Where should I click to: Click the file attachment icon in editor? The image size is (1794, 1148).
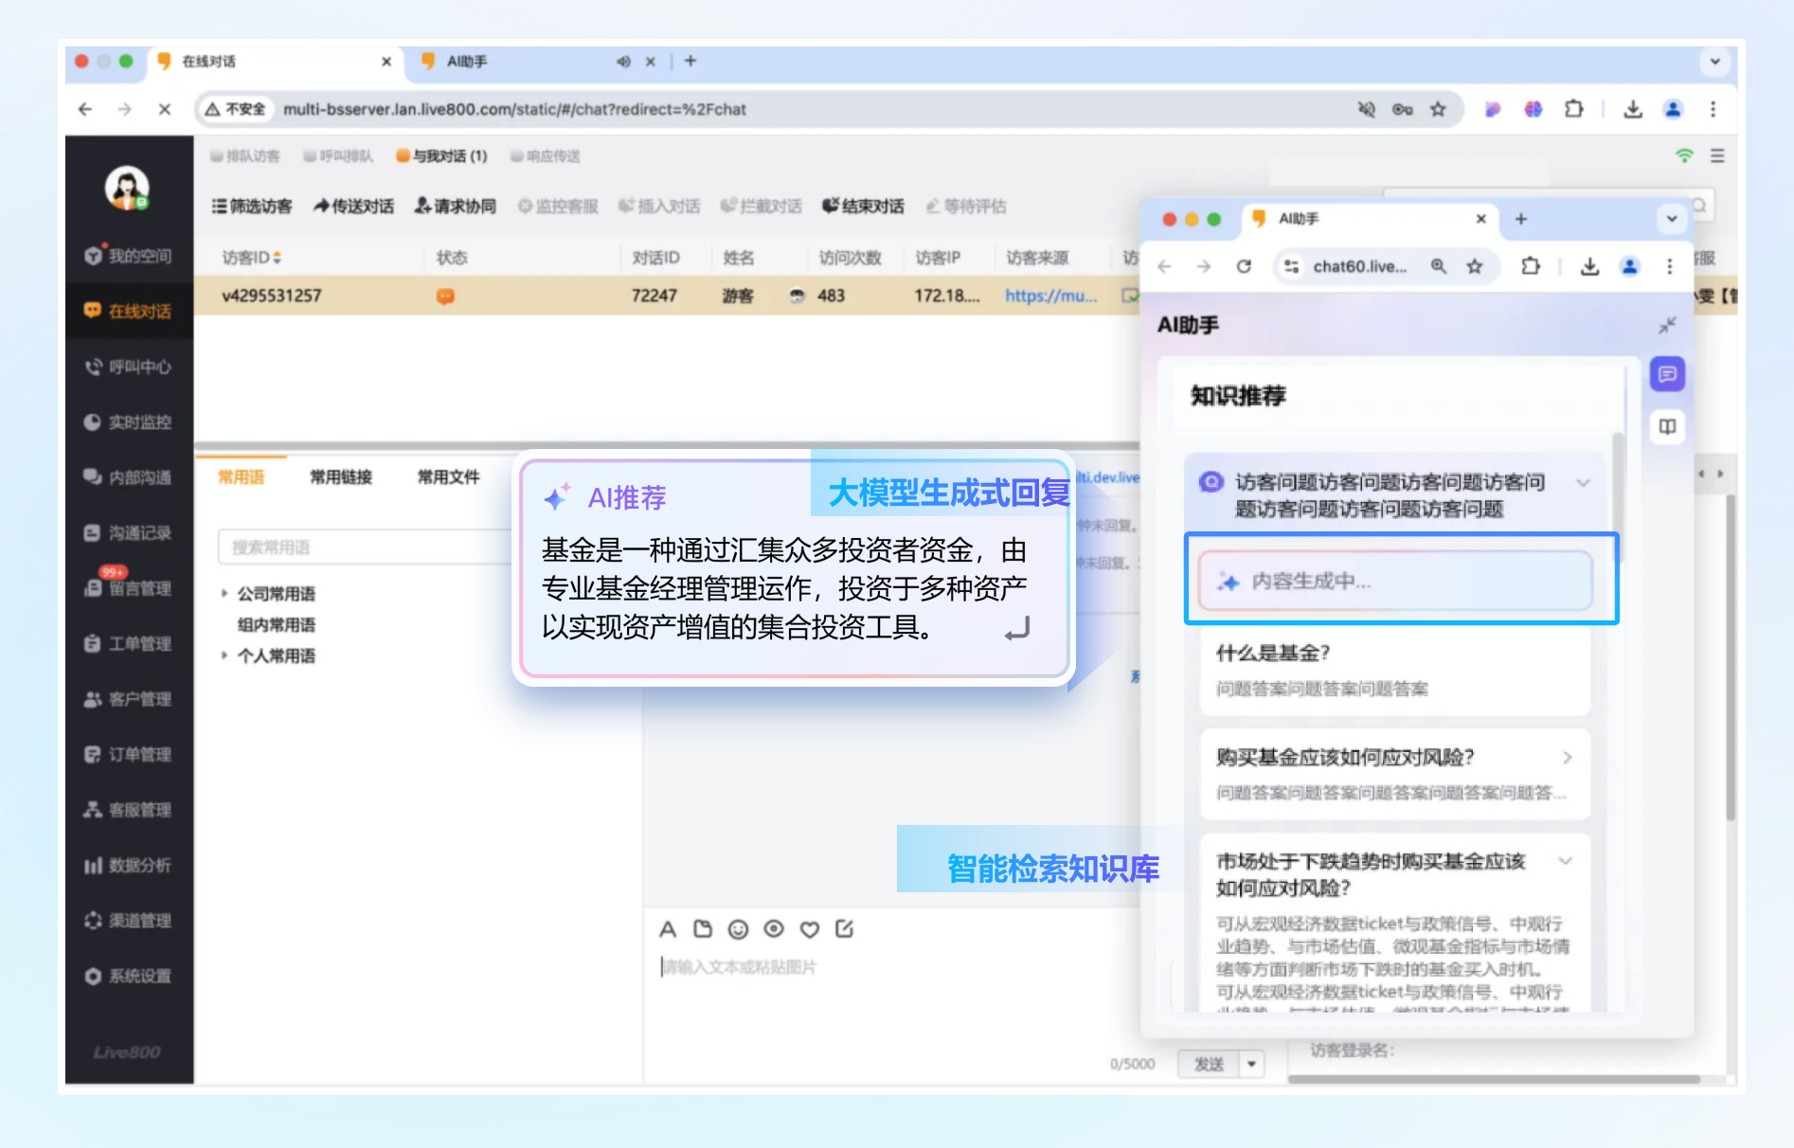703,929
